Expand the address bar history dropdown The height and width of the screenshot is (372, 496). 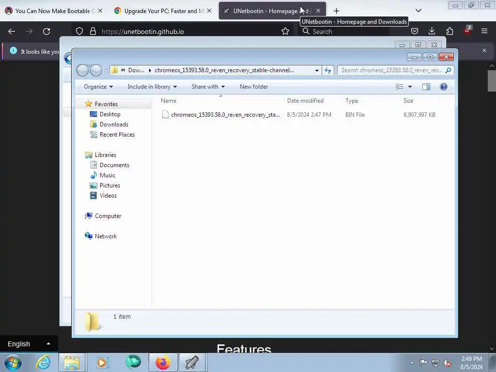click(317, 70)
